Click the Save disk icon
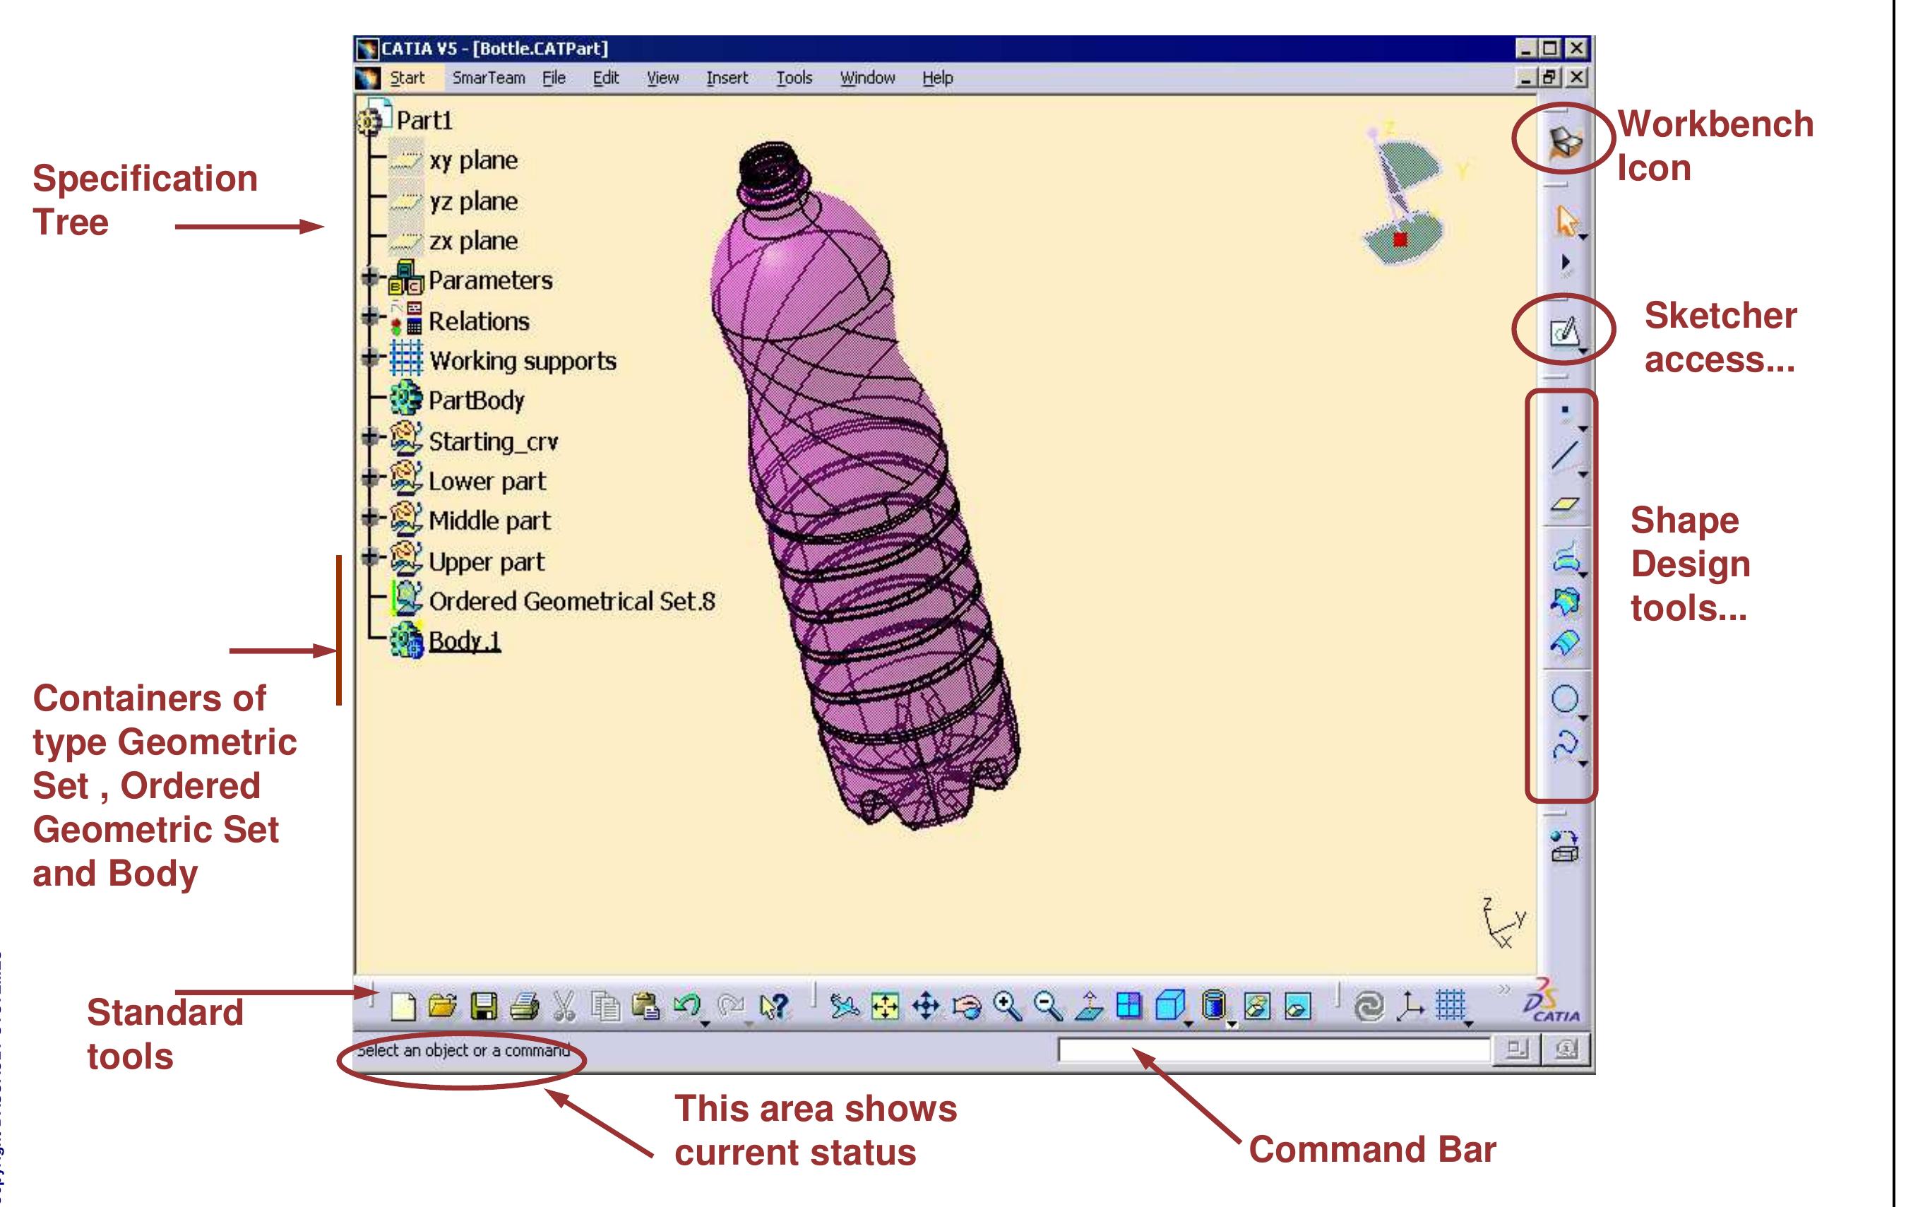Image resolution: width=1918 pixels, height=1207 pixels. 484,1007
